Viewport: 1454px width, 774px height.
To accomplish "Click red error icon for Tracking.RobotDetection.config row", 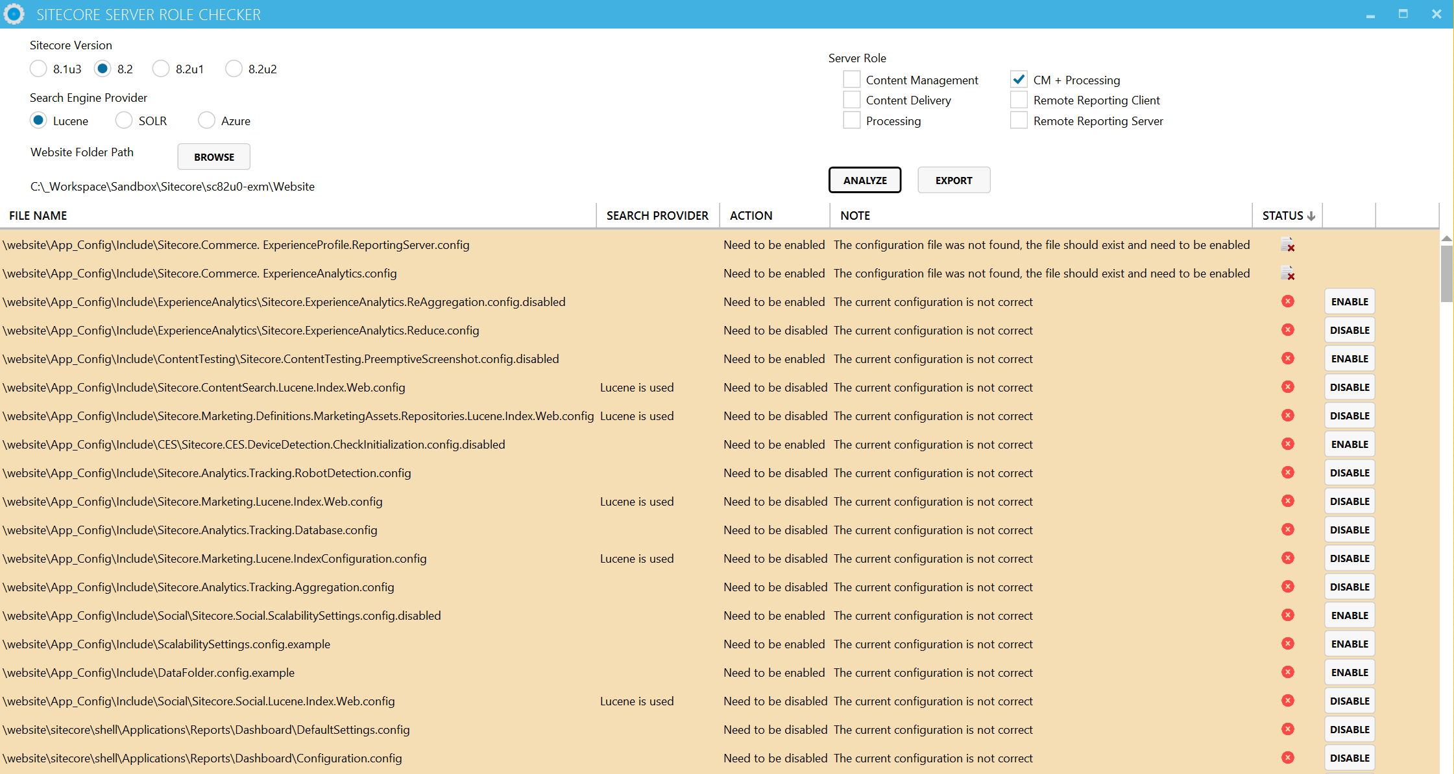I will (1288, 473).
